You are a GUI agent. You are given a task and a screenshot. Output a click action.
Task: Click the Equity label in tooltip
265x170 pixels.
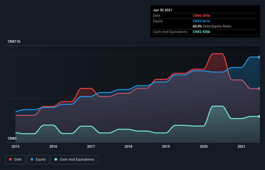point(158,21)
